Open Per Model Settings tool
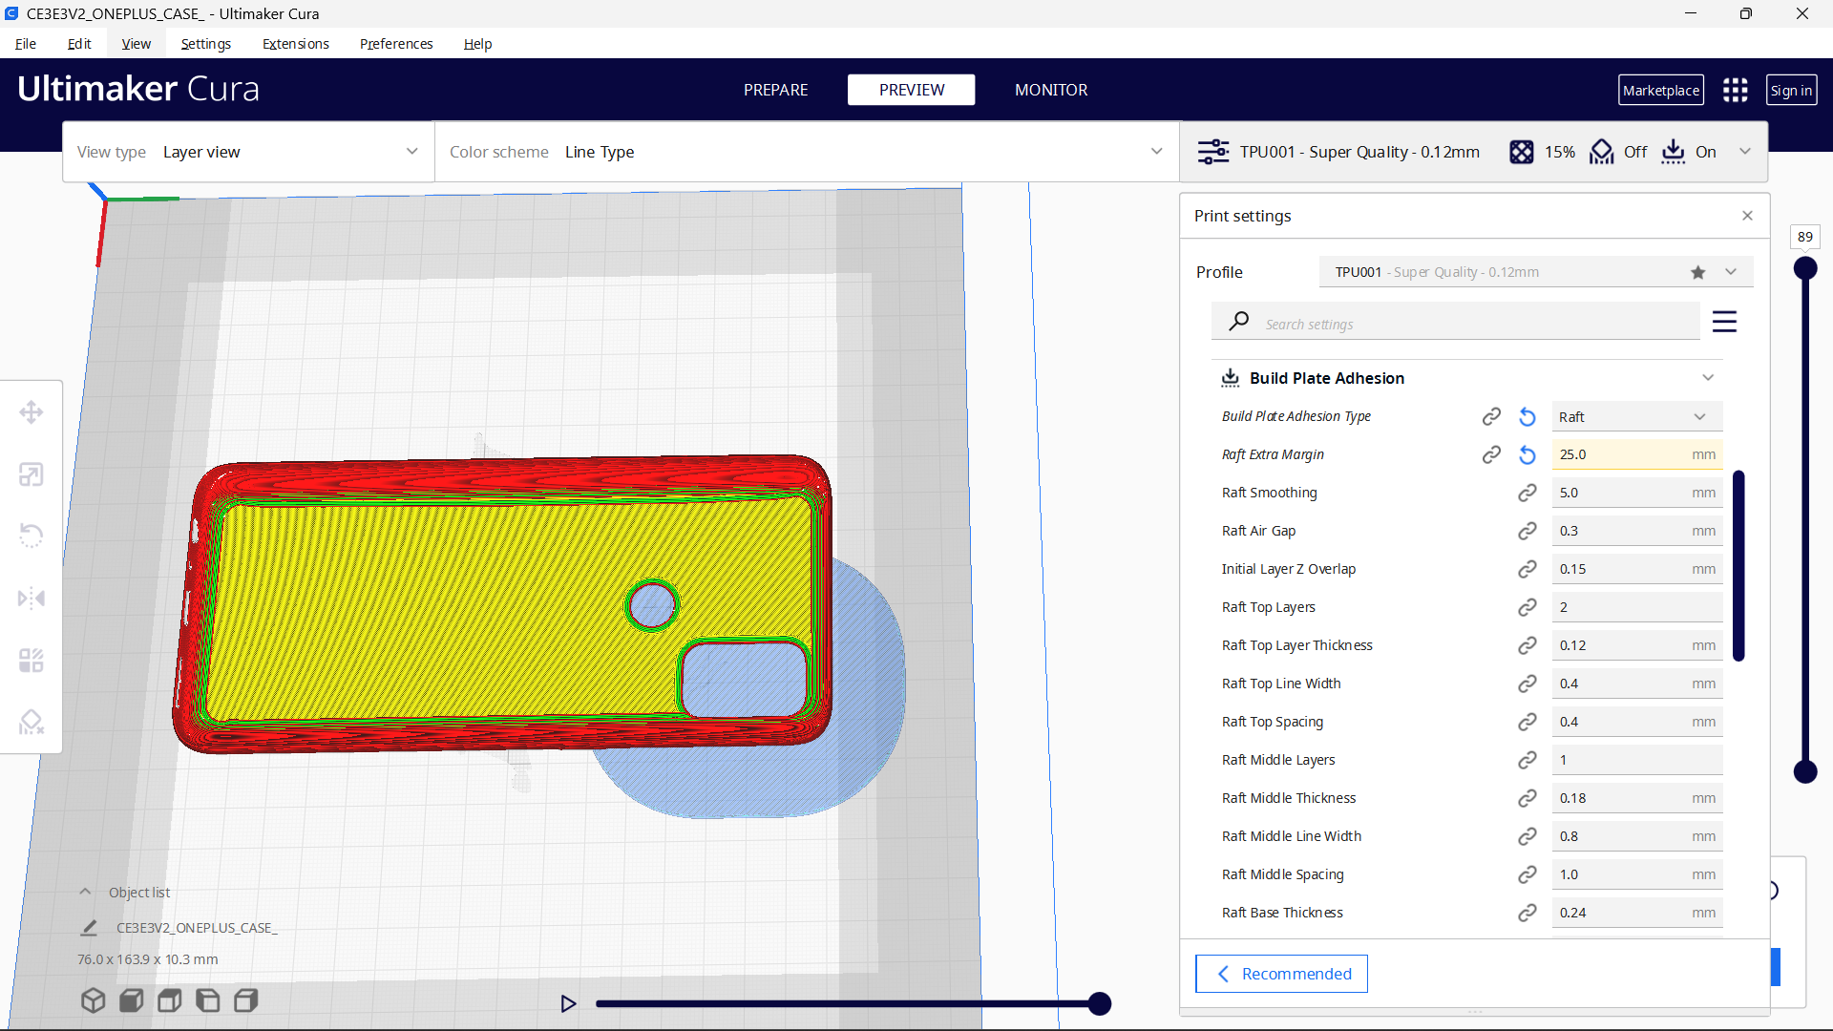 [x=31, y=660]
